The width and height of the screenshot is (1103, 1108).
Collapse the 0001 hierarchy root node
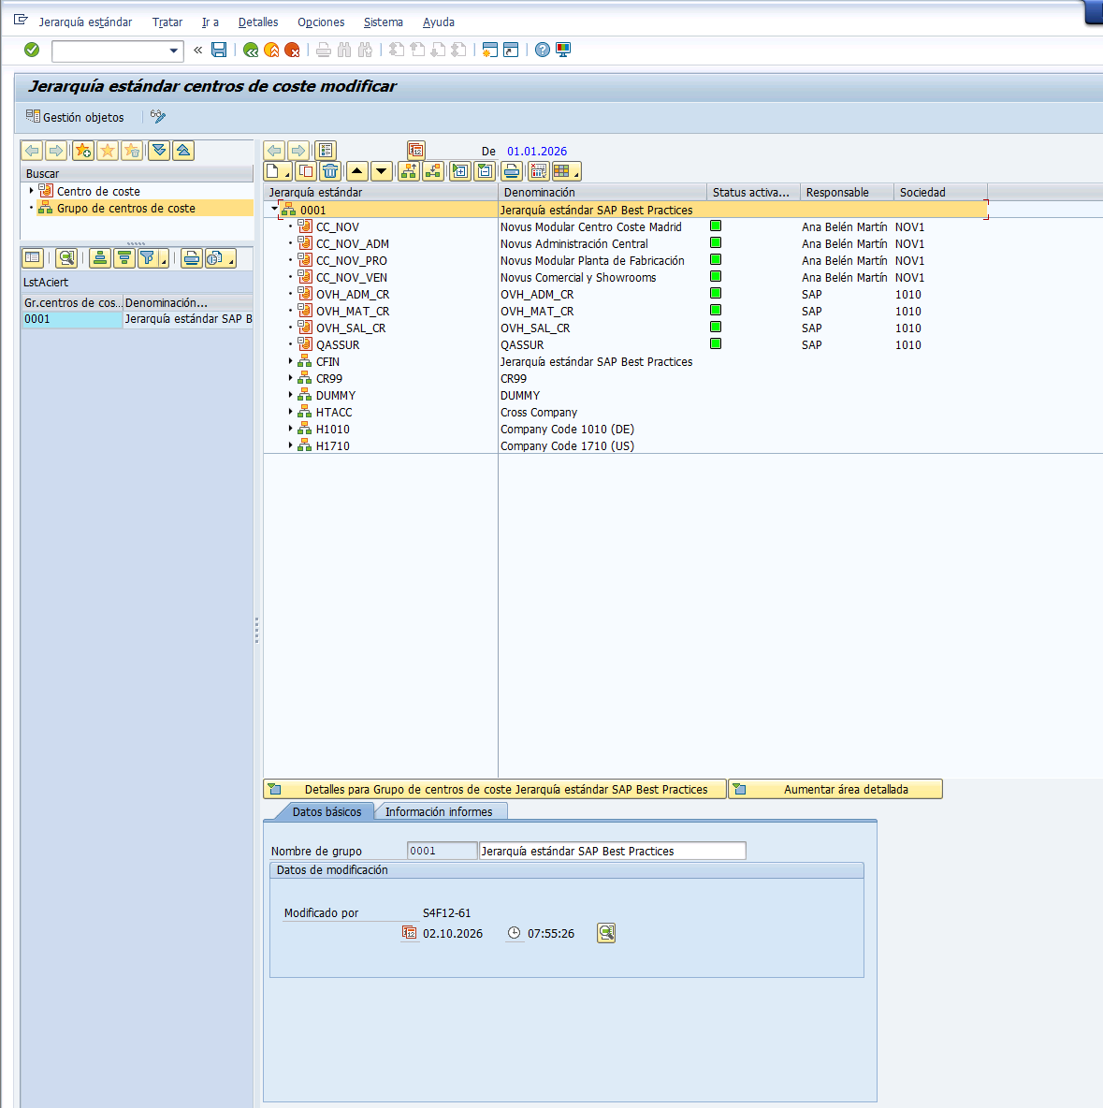click(275, 210)
